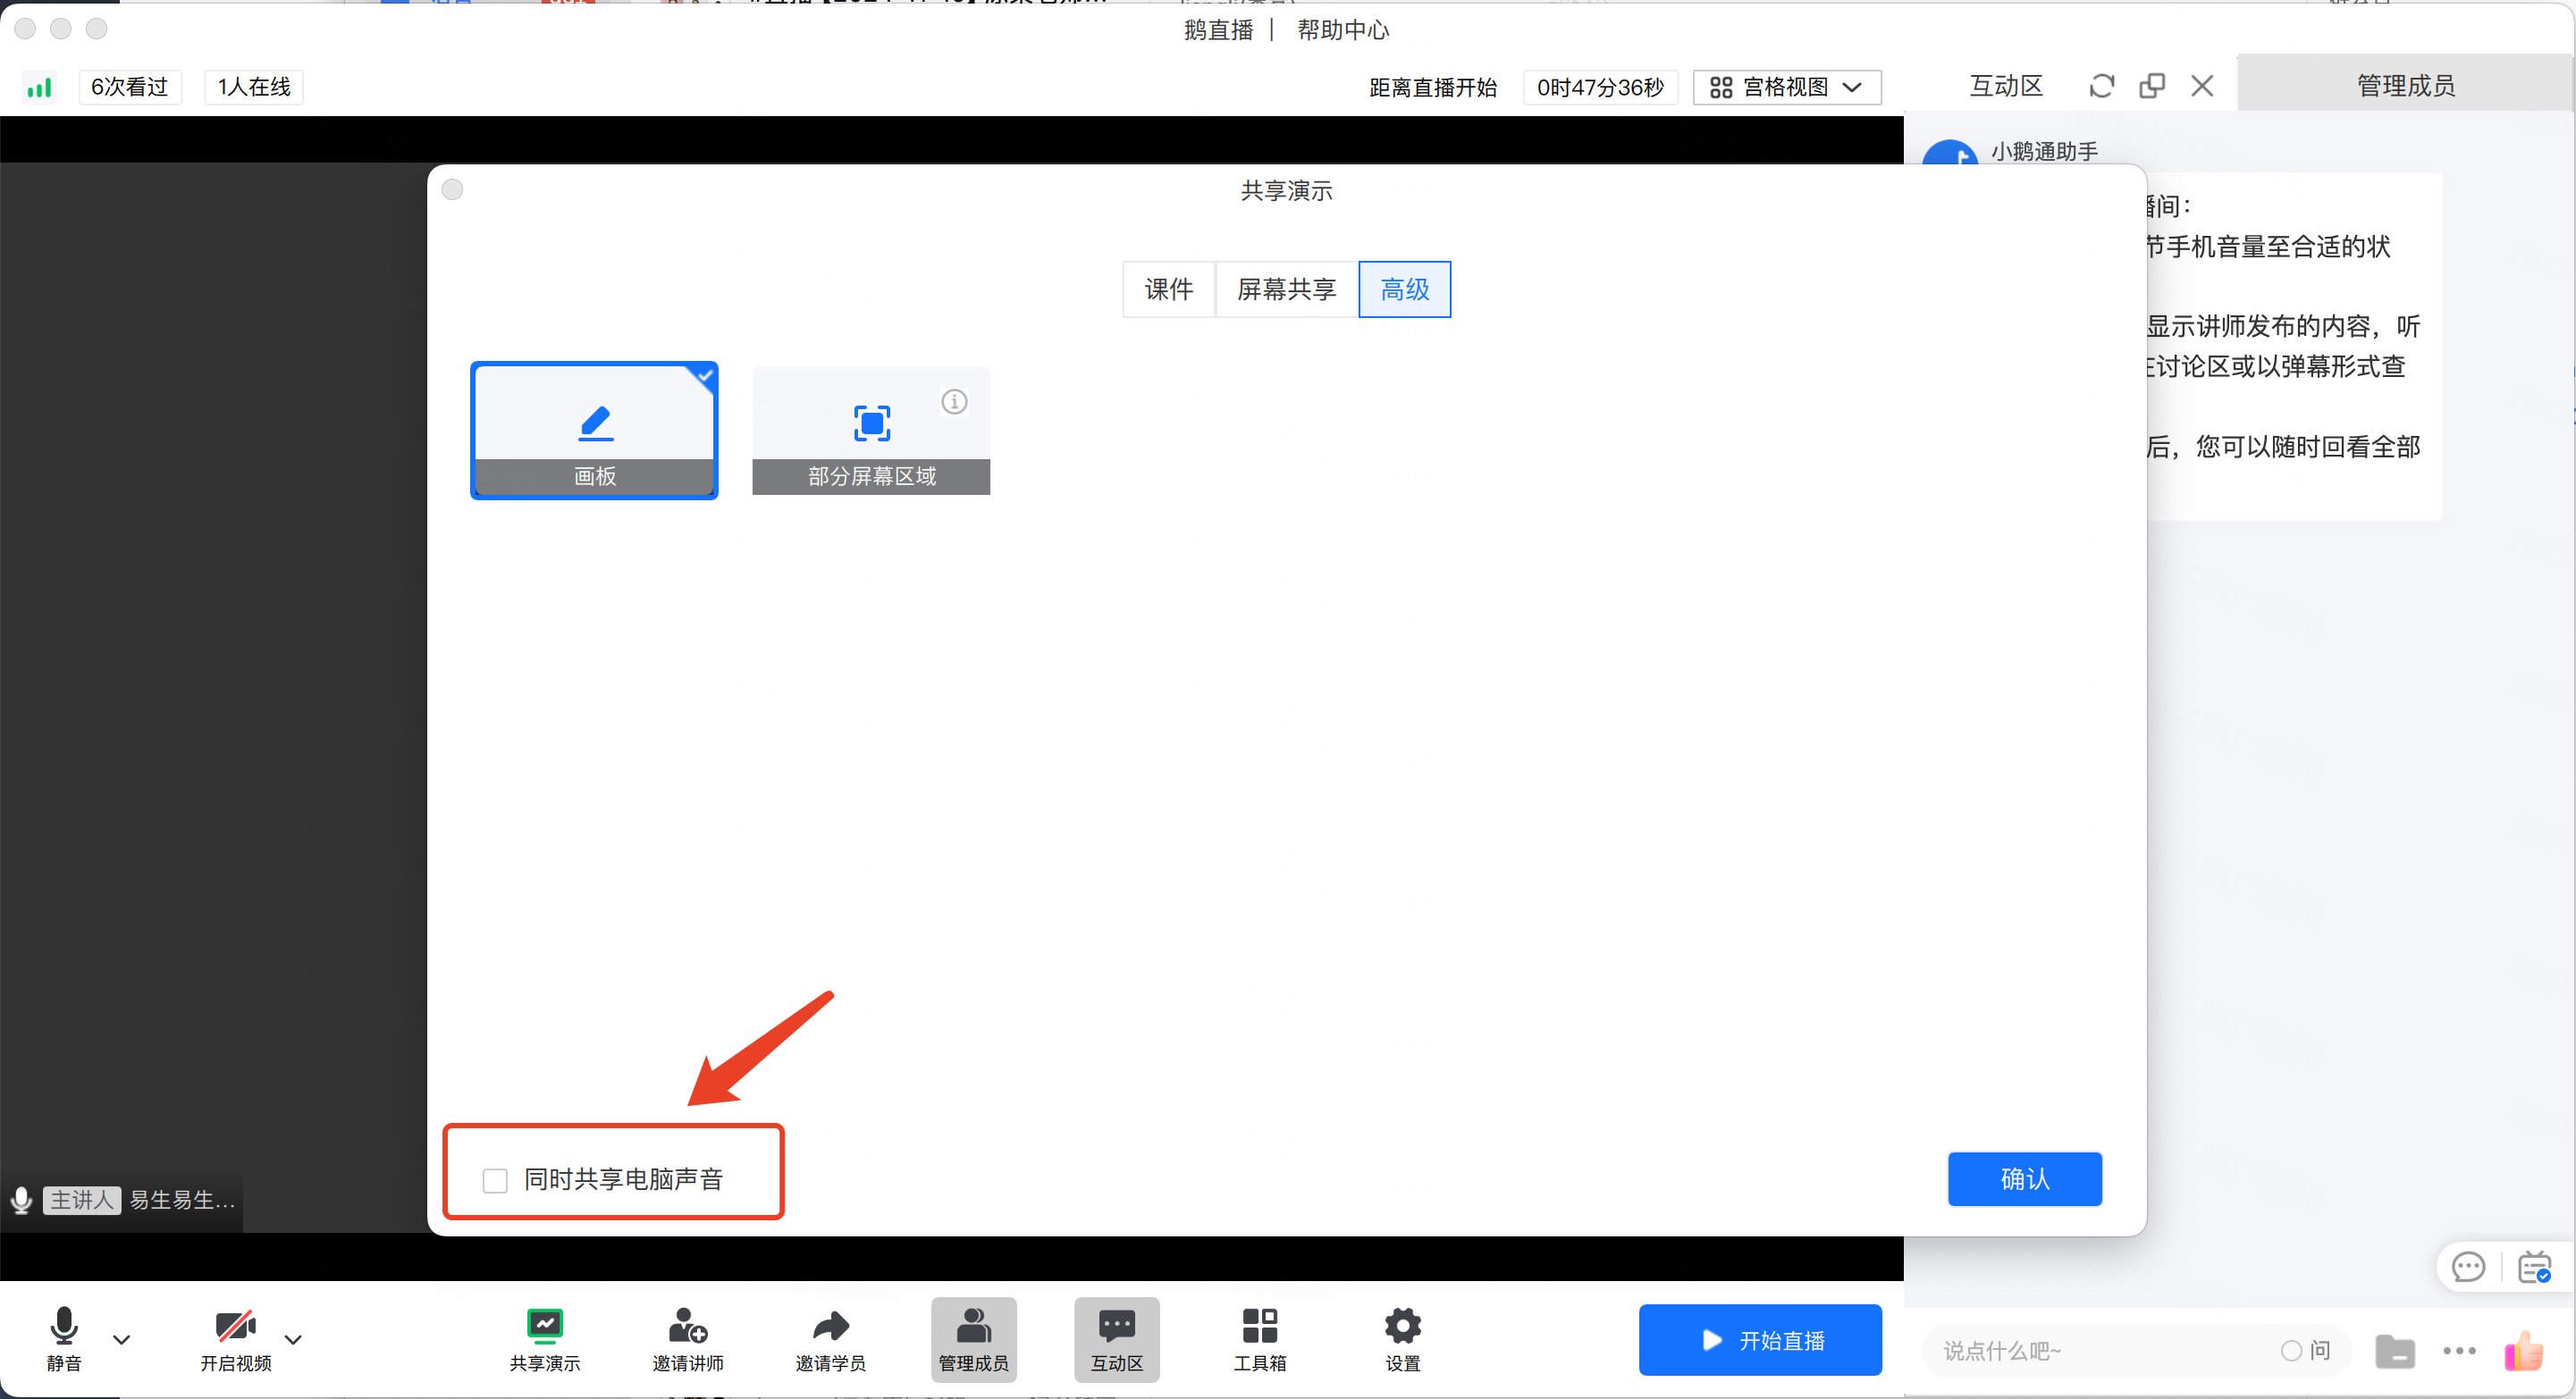Screen dimensions: 2576x1399
Task: Send a thumbs-up like
Action: (x=2523, y=1351)
